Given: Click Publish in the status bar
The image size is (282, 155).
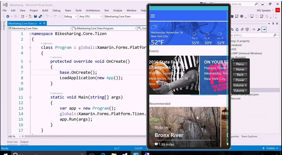Looking at the screenshot, I should pyautogui.click(x=271, y=148).
